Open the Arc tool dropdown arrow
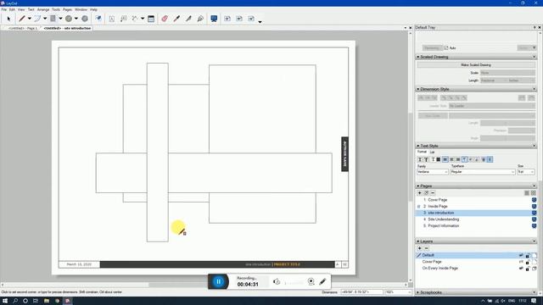Image resolution: width=543 pixels, height=305 pixels. tap(45, 19)
